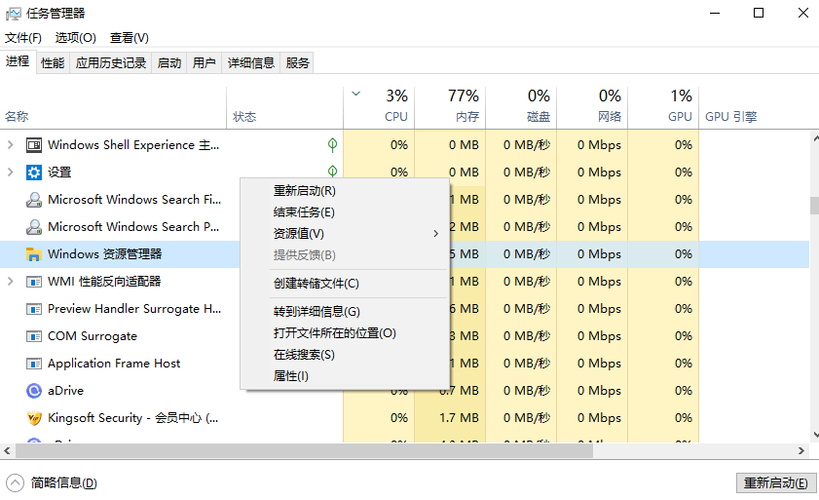Viewport: 819px width, 500px height.
Task: Click the Windows Shell Experience process icon
Action: click(x=34, y=145)
